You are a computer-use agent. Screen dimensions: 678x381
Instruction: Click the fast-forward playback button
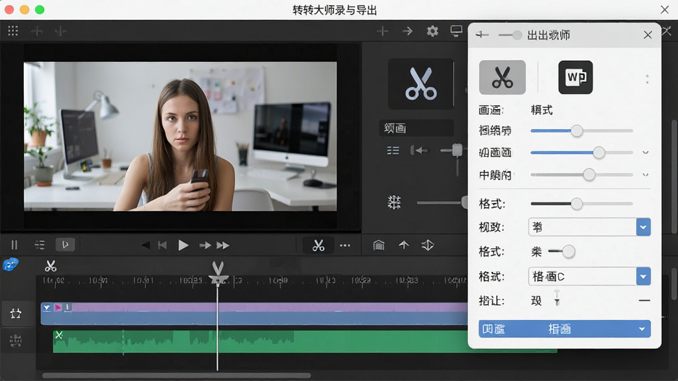[x=223, y=245]
